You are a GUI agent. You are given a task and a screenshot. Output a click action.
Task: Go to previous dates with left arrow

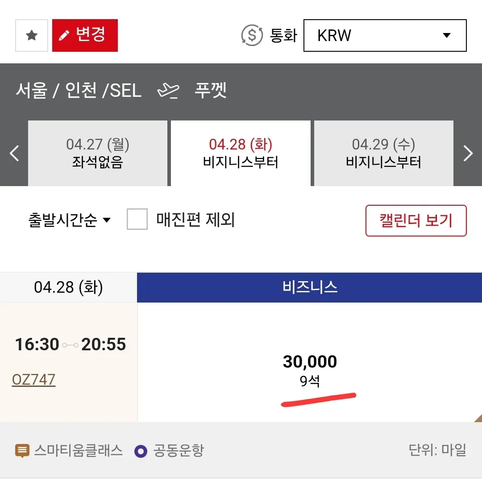point(14,154)
